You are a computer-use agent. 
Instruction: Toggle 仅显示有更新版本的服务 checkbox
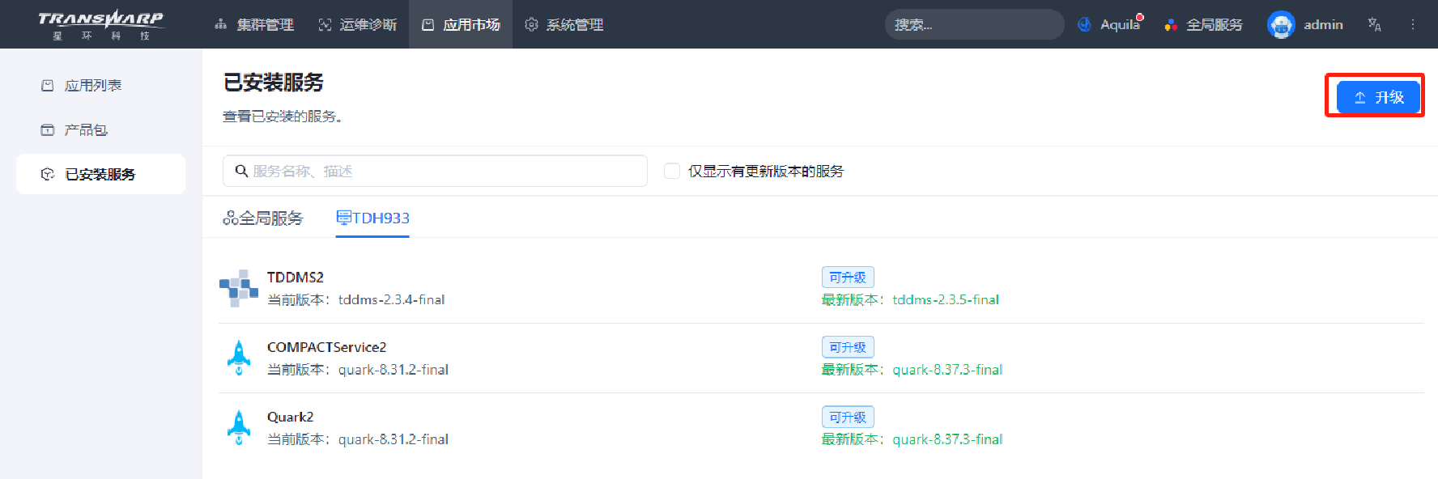pyautogui.click(x=671, y=171)
